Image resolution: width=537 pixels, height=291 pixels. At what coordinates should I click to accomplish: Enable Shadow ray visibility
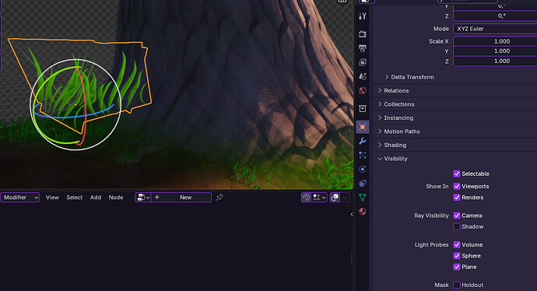457,226
